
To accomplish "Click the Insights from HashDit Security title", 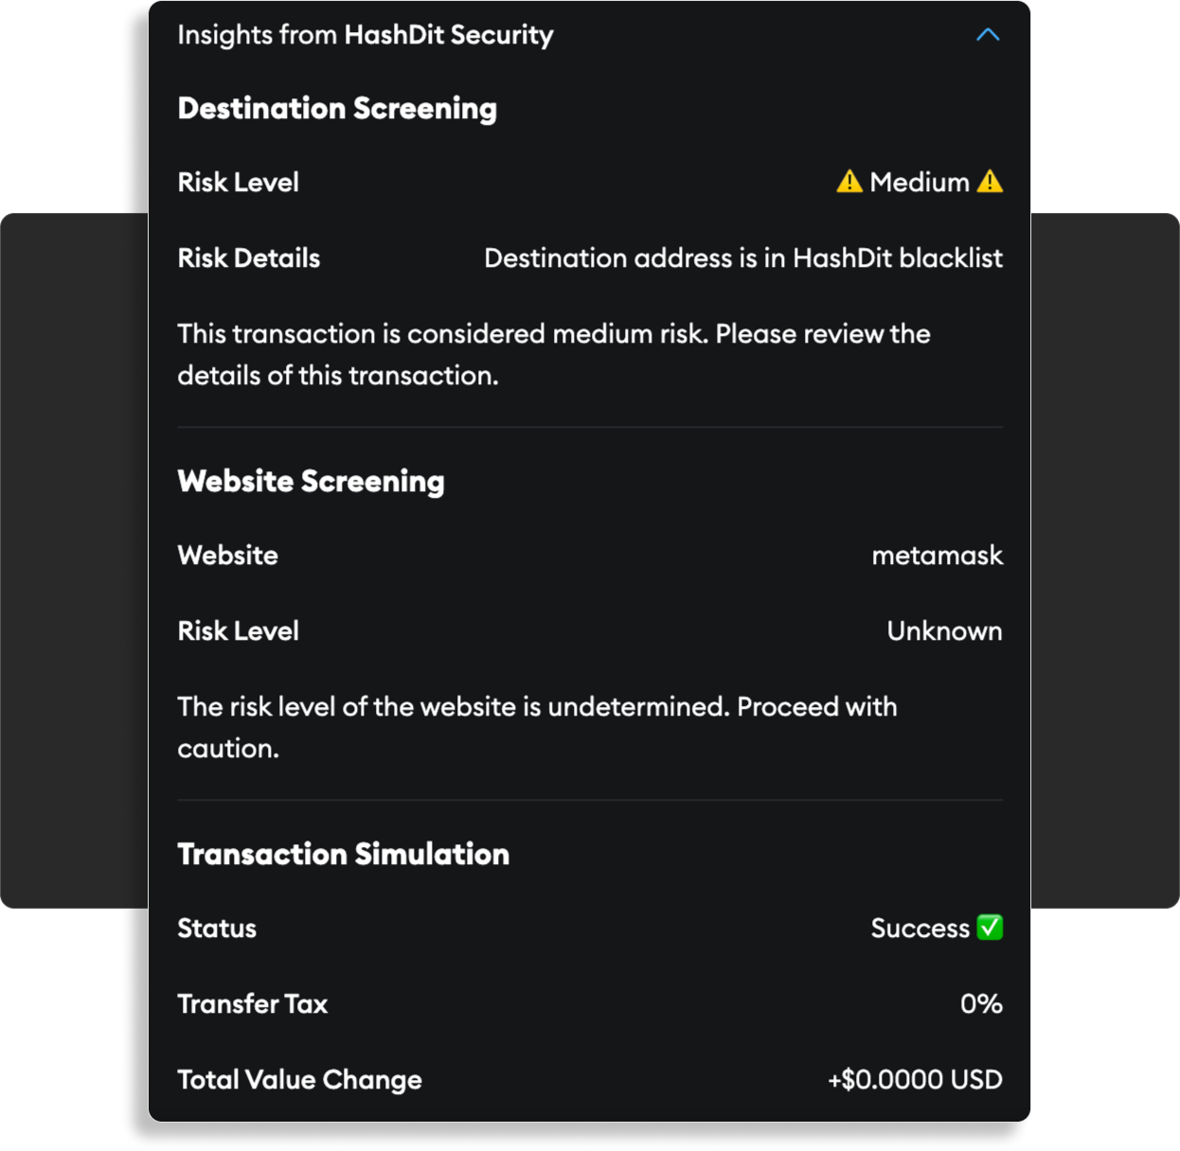I will tap(365, 35).
